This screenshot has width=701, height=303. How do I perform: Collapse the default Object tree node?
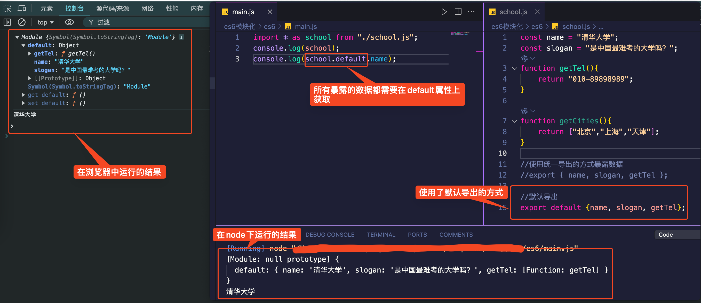[x=23, y=45]
